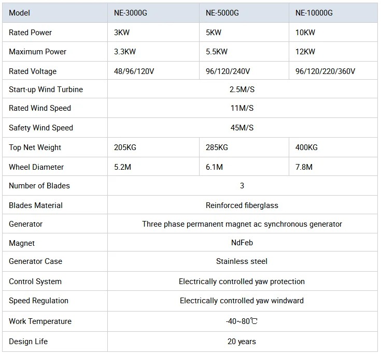Click the 45M/S safety wind speed value

[242, 128]
